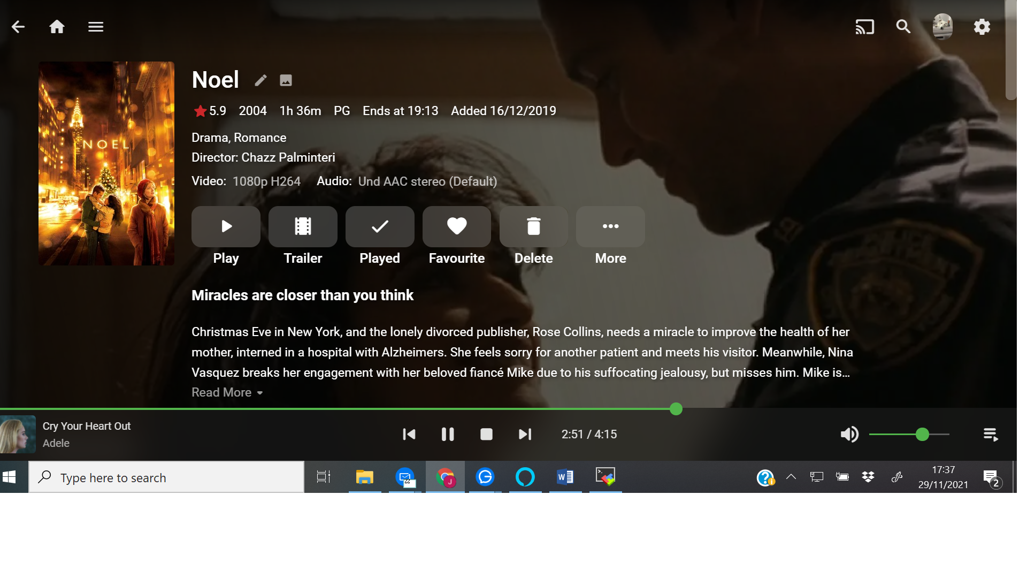Open the More options menu
1027x578 pixels.
610,227
